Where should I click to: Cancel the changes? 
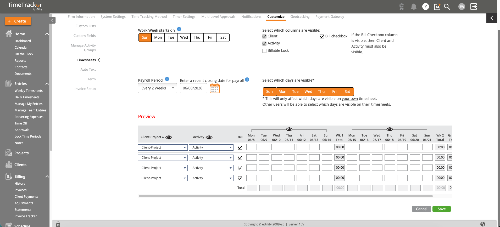tap(421, 209)
